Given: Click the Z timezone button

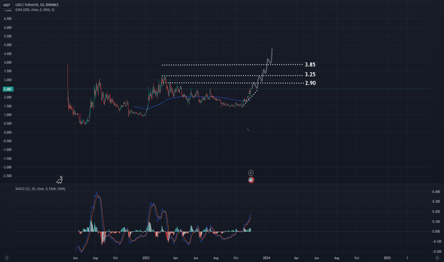Looking at the screenshot, I should 7,258.
